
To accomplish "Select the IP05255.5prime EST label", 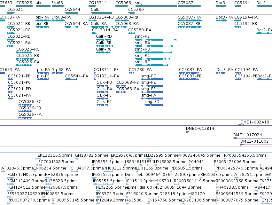I will [107, 175].
